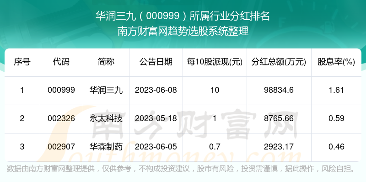Select the stock name 永太科技
The image size is (366, 192).
point(106,118)
